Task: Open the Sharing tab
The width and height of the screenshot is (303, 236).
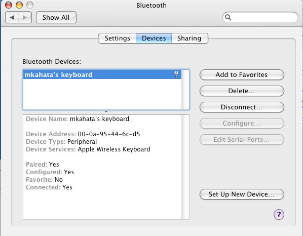Action: (x=190, y=38)
